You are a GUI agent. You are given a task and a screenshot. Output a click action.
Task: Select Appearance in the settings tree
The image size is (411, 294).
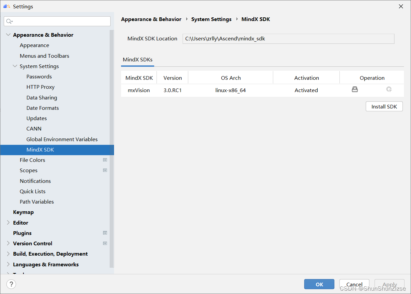pos(34,45)
